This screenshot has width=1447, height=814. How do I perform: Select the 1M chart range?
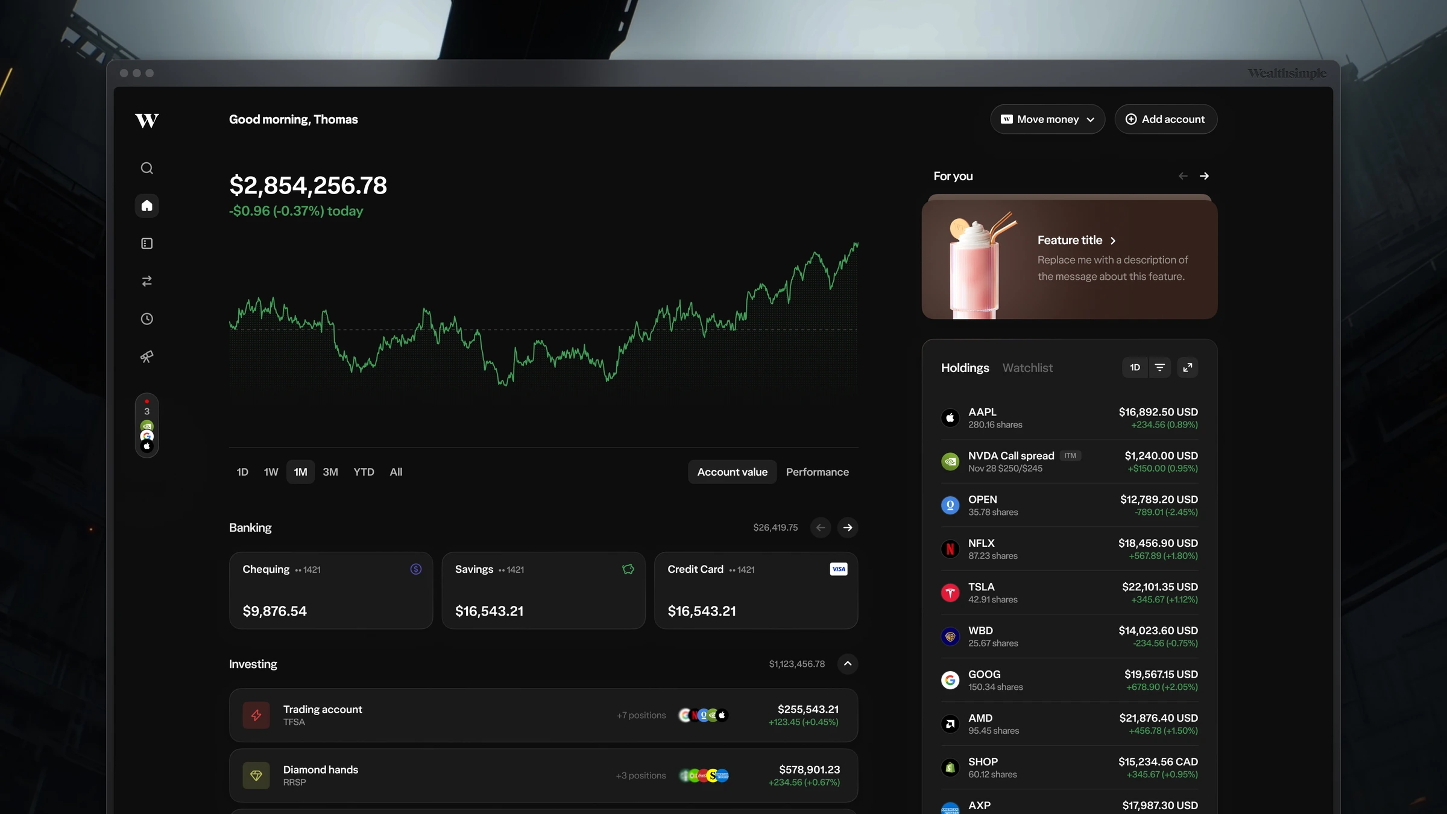tap(300, 472)
